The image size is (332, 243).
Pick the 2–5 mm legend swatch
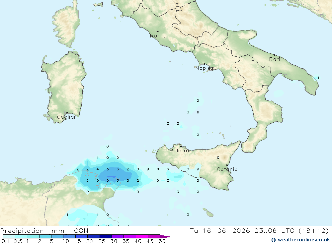pos(45,236)
